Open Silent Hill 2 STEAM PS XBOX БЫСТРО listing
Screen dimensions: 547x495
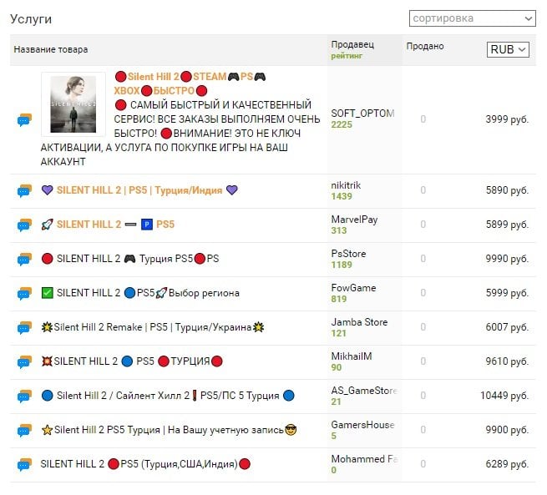click(190, 83)
